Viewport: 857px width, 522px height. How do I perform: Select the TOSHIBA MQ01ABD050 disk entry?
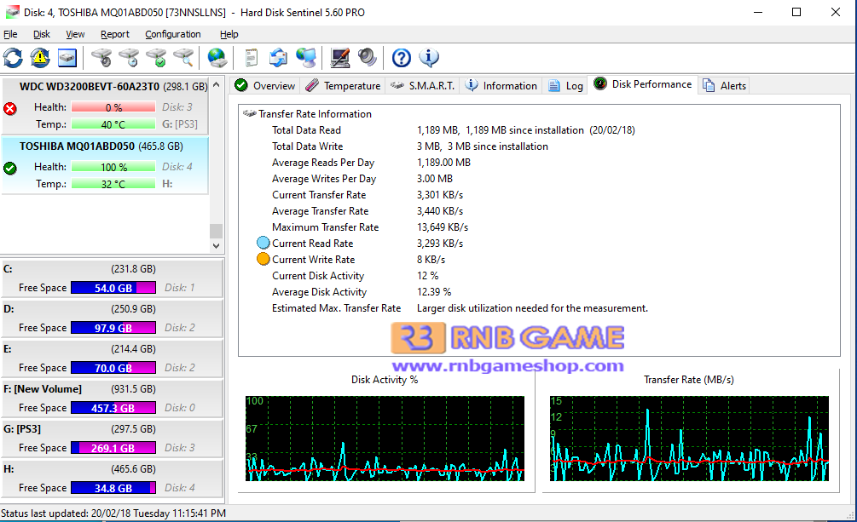[106, 165]
